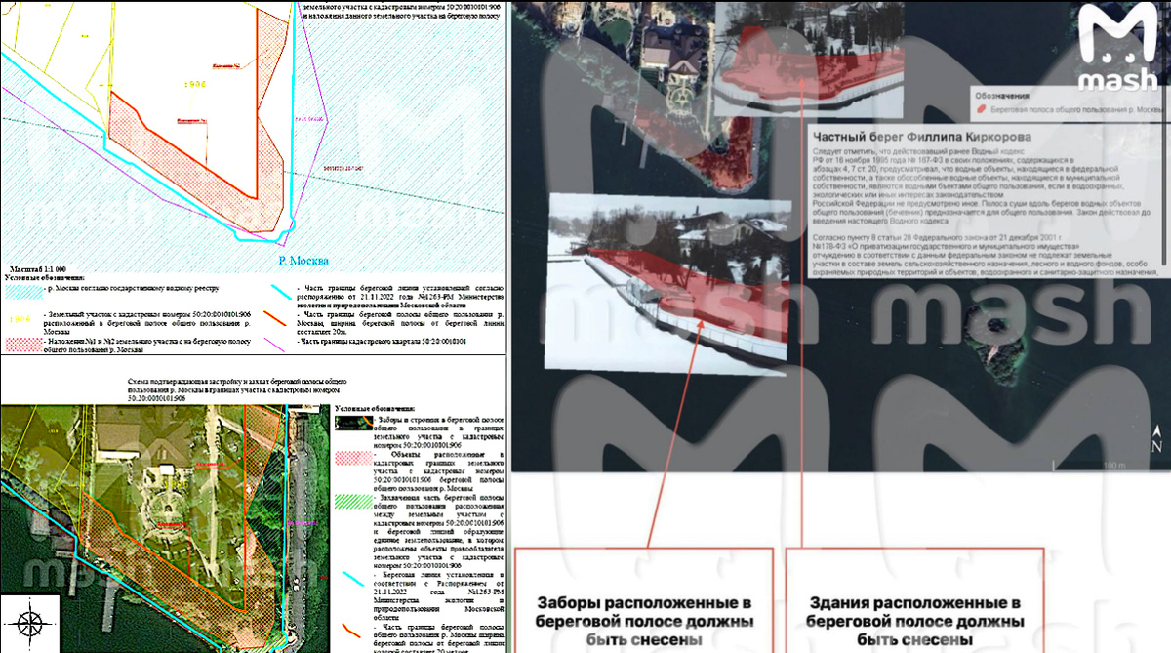Click the paragraph starting Согласно пункту 8
The width and height of the screenshot is (1171, 653).
[x=988, y=255]
